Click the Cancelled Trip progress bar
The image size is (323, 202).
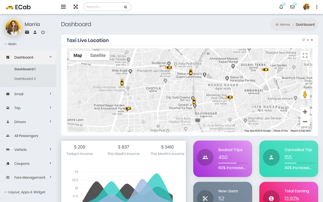300,163
